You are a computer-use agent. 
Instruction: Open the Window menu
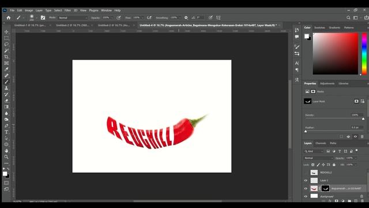pyautogui.click(x=106, y=10)
